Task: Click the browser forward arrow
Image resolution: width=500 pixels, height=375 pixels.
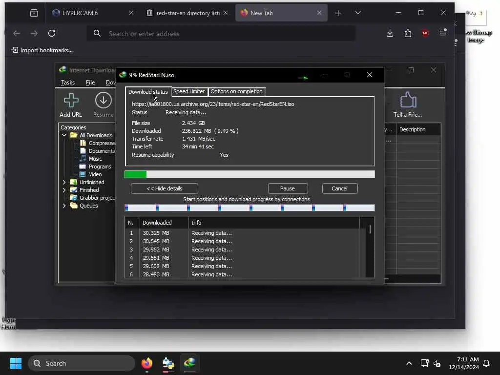Action: [34, 33]
